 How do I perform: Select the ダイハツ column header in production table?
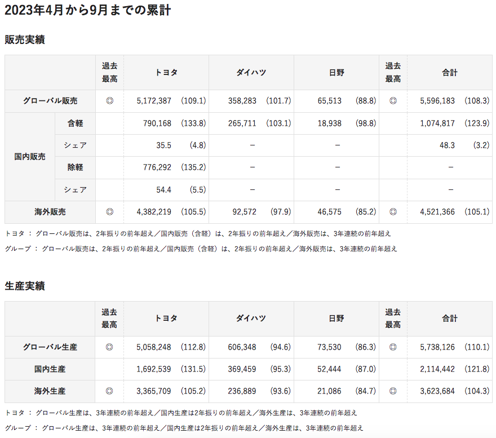click(251, 318)
